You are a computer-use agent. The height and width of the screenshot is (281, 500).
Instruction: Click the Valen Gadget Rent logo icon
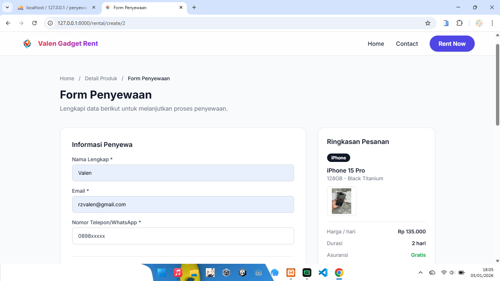[27, 44]
